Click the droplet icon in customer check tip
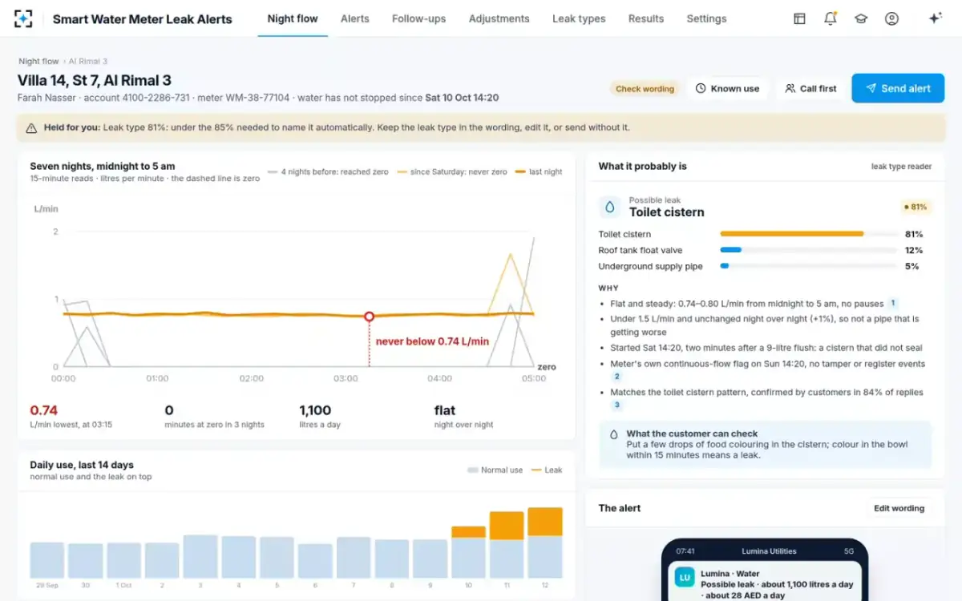This screenshot has width=962, height=601. [x=614, y=434]
